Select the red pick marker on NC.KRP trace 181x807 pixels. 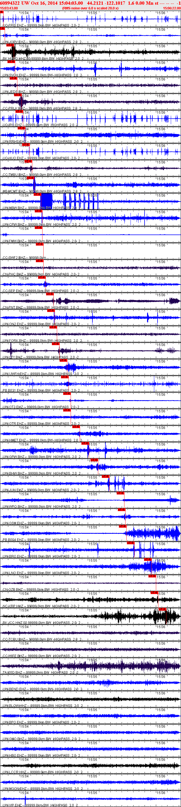point(155,593)
